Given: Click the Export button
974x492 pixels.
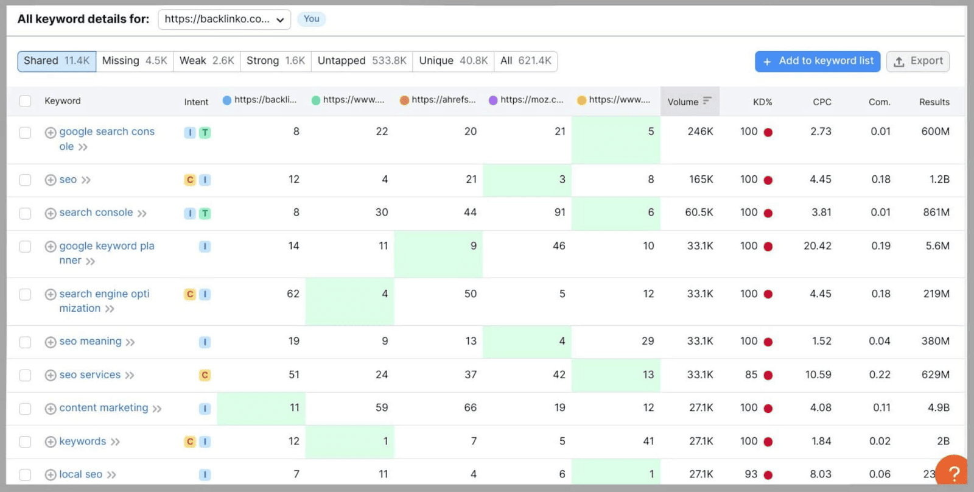Looking at the screenshot, I should pyautogui.click(x=917, y=61).
